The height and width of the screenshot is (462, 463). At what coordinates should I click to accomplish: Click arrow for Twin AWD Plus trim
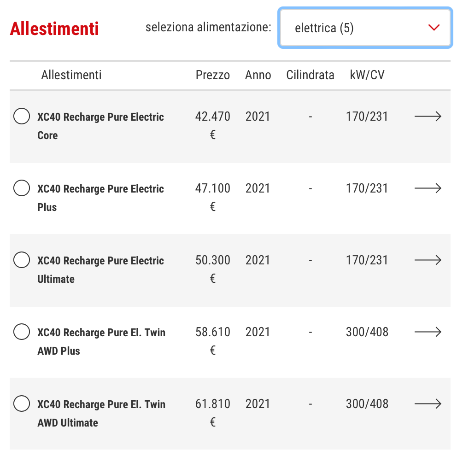428,332
